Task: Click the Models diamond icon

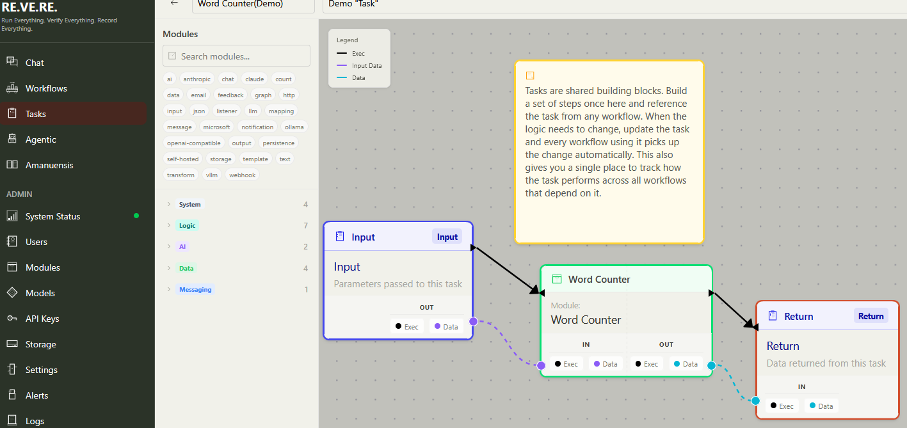Action: click(12, 292)
